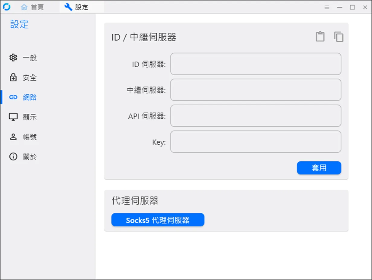Select the 設定 tab

point(76,7)
